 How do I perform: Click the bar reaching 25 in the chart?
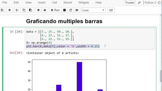point(59,88)
